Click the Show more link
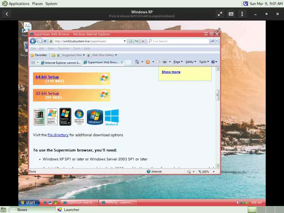Screen dimensions: 284x213 click(x=171, y=72)
